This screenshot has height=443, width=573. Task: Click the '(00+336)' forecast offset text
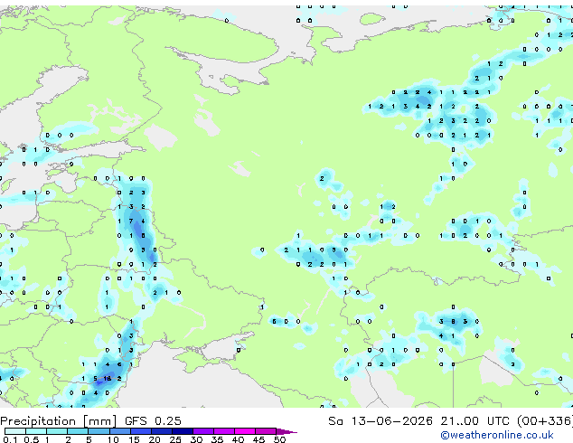[x=545, y=421]
